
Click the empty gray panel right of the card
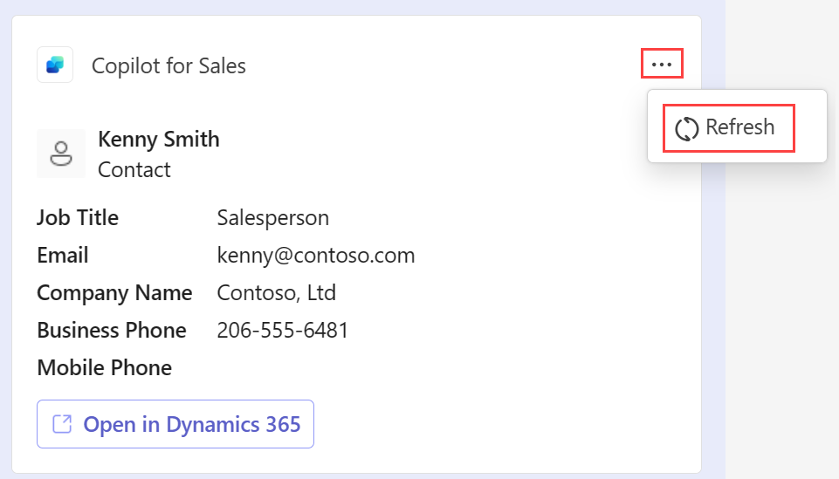pyautogui.click(x=782, y=305)
